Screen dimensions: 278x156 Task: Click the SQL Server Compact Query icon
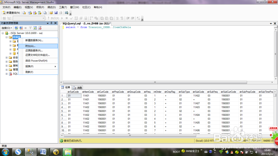click(45, 12)
